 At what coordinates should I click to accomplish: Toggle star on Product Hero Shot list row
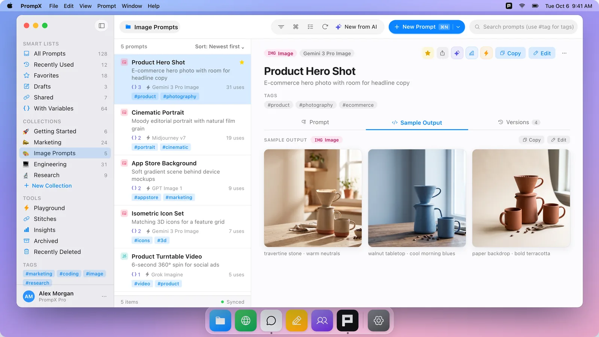[x=242, y=63]
